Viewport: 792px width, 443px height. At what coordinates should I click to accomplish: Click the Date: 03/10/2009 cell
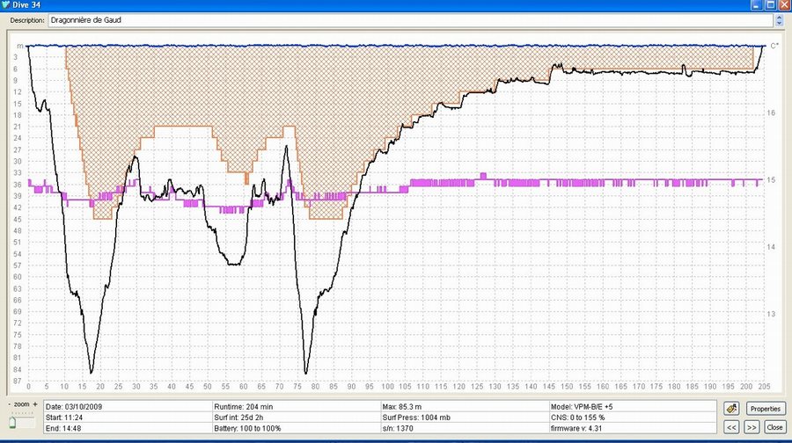tap(127, 406)
